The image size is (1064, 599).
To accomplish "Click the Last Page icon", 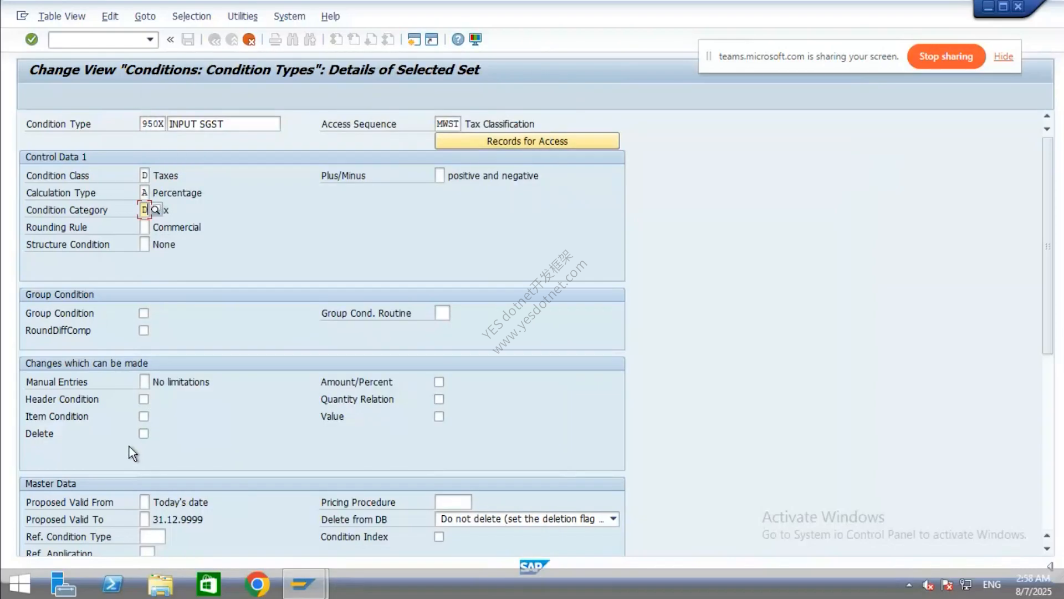I will coord(388,39).
